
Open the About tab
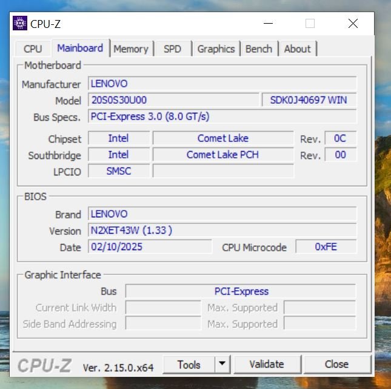coord(298,49)
